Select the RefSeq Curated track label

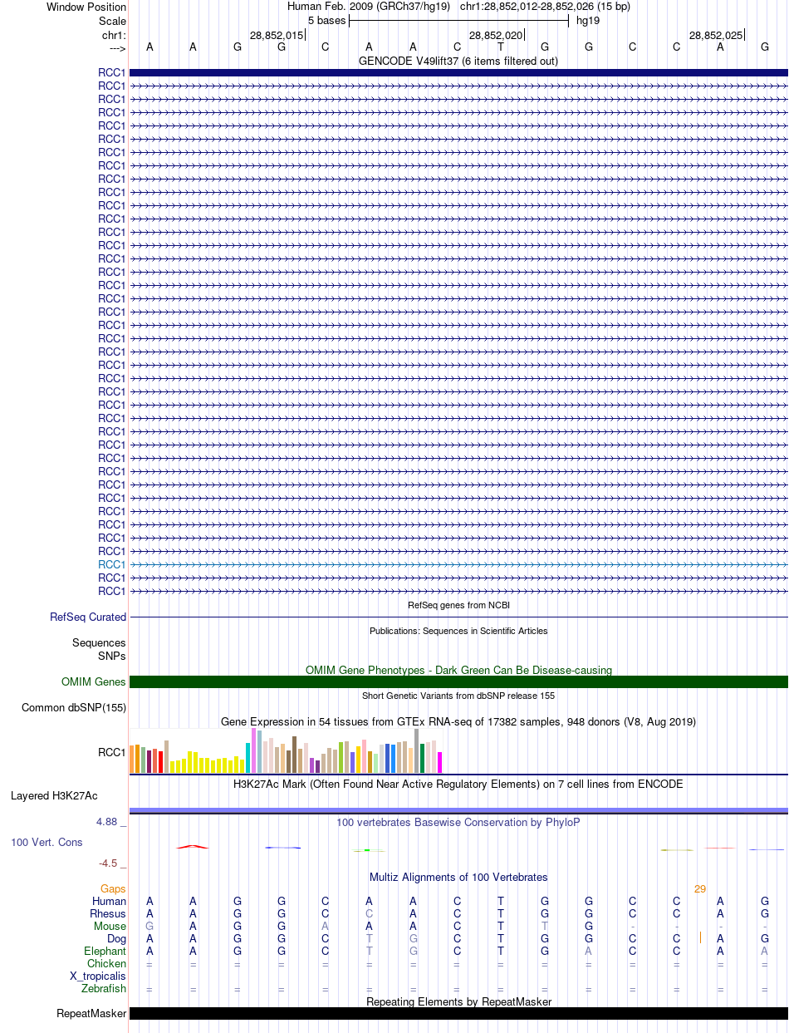pyautogui.click(x=88, y=617)
